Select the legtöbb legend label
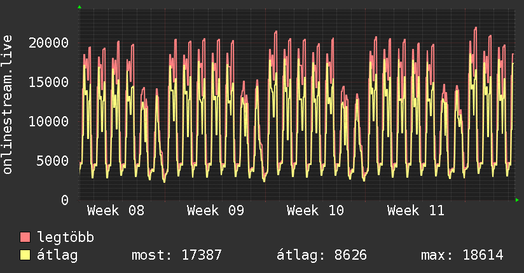 (65, 237)
